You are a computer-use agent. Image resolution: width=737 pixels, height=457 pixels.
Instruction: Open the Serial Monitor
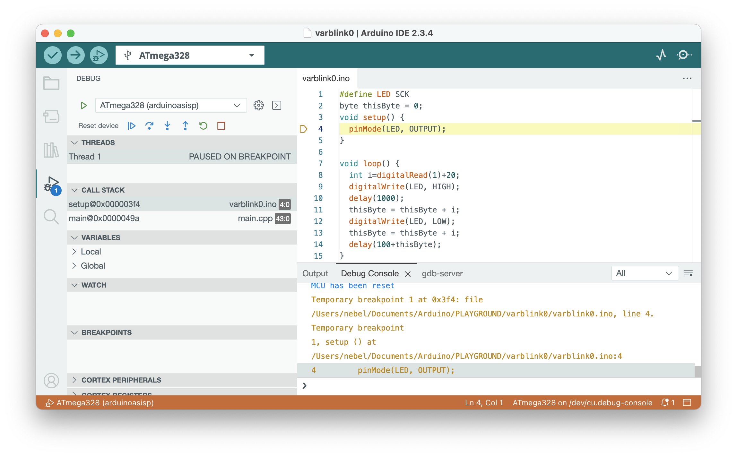pyautogui.click(x=684, y=55)
